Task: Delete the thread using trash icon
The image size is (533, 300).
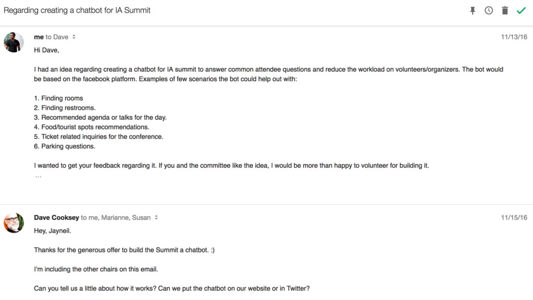Action: (505, 10)
